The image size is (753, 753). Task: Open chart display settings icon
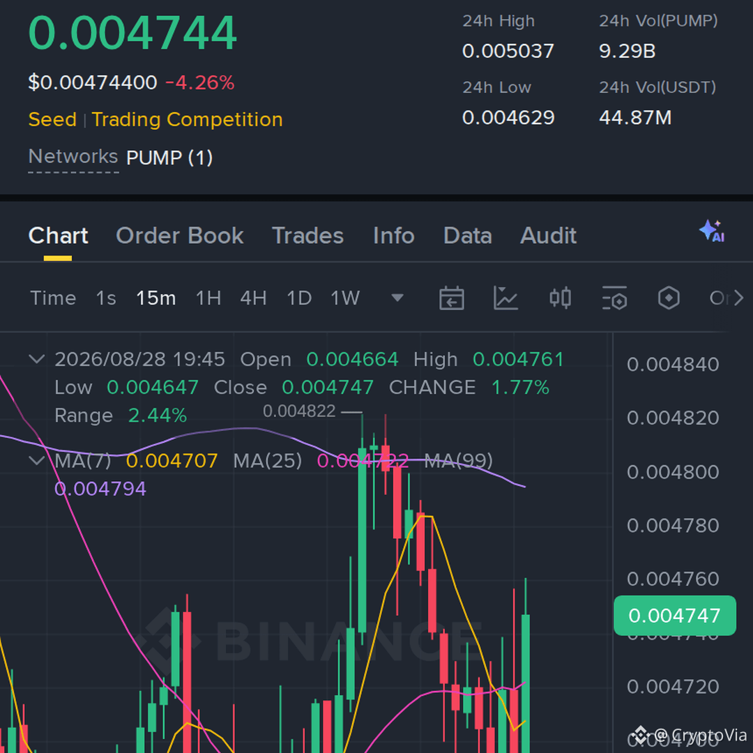615,298
